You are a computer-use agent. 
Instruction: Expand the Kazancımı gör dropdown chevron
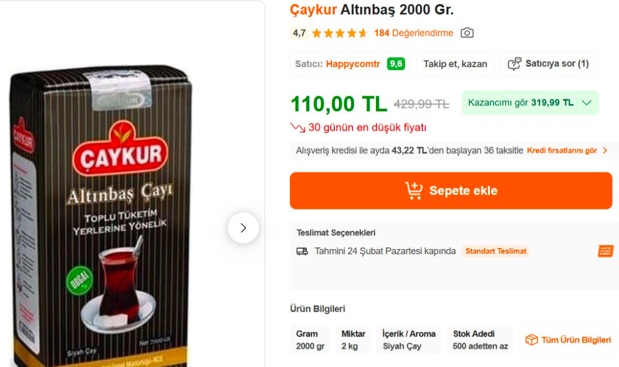pos(587,103)
